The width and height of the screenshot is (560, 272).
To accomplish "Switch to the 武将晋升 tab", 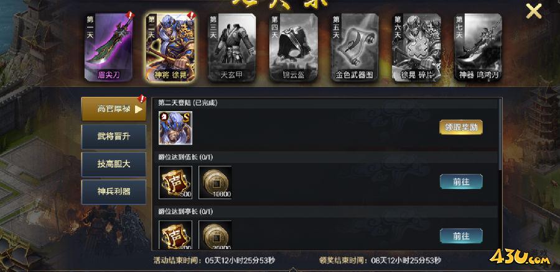I will click(x=114, y=137).
